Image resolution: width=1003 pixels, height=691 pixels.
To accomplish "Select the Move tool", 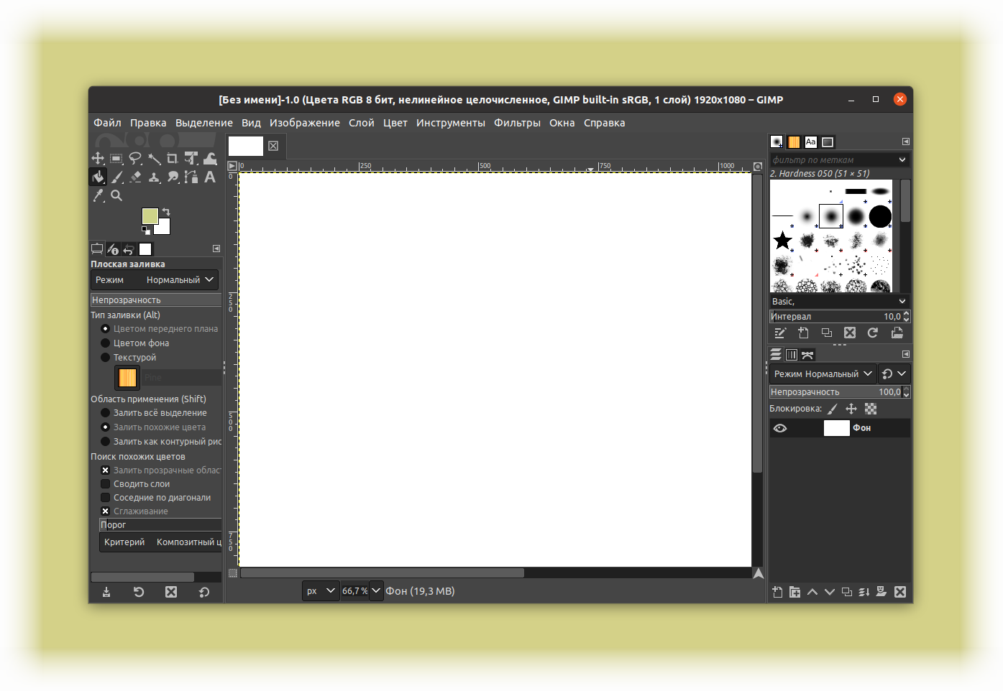I will click(98, 158).
